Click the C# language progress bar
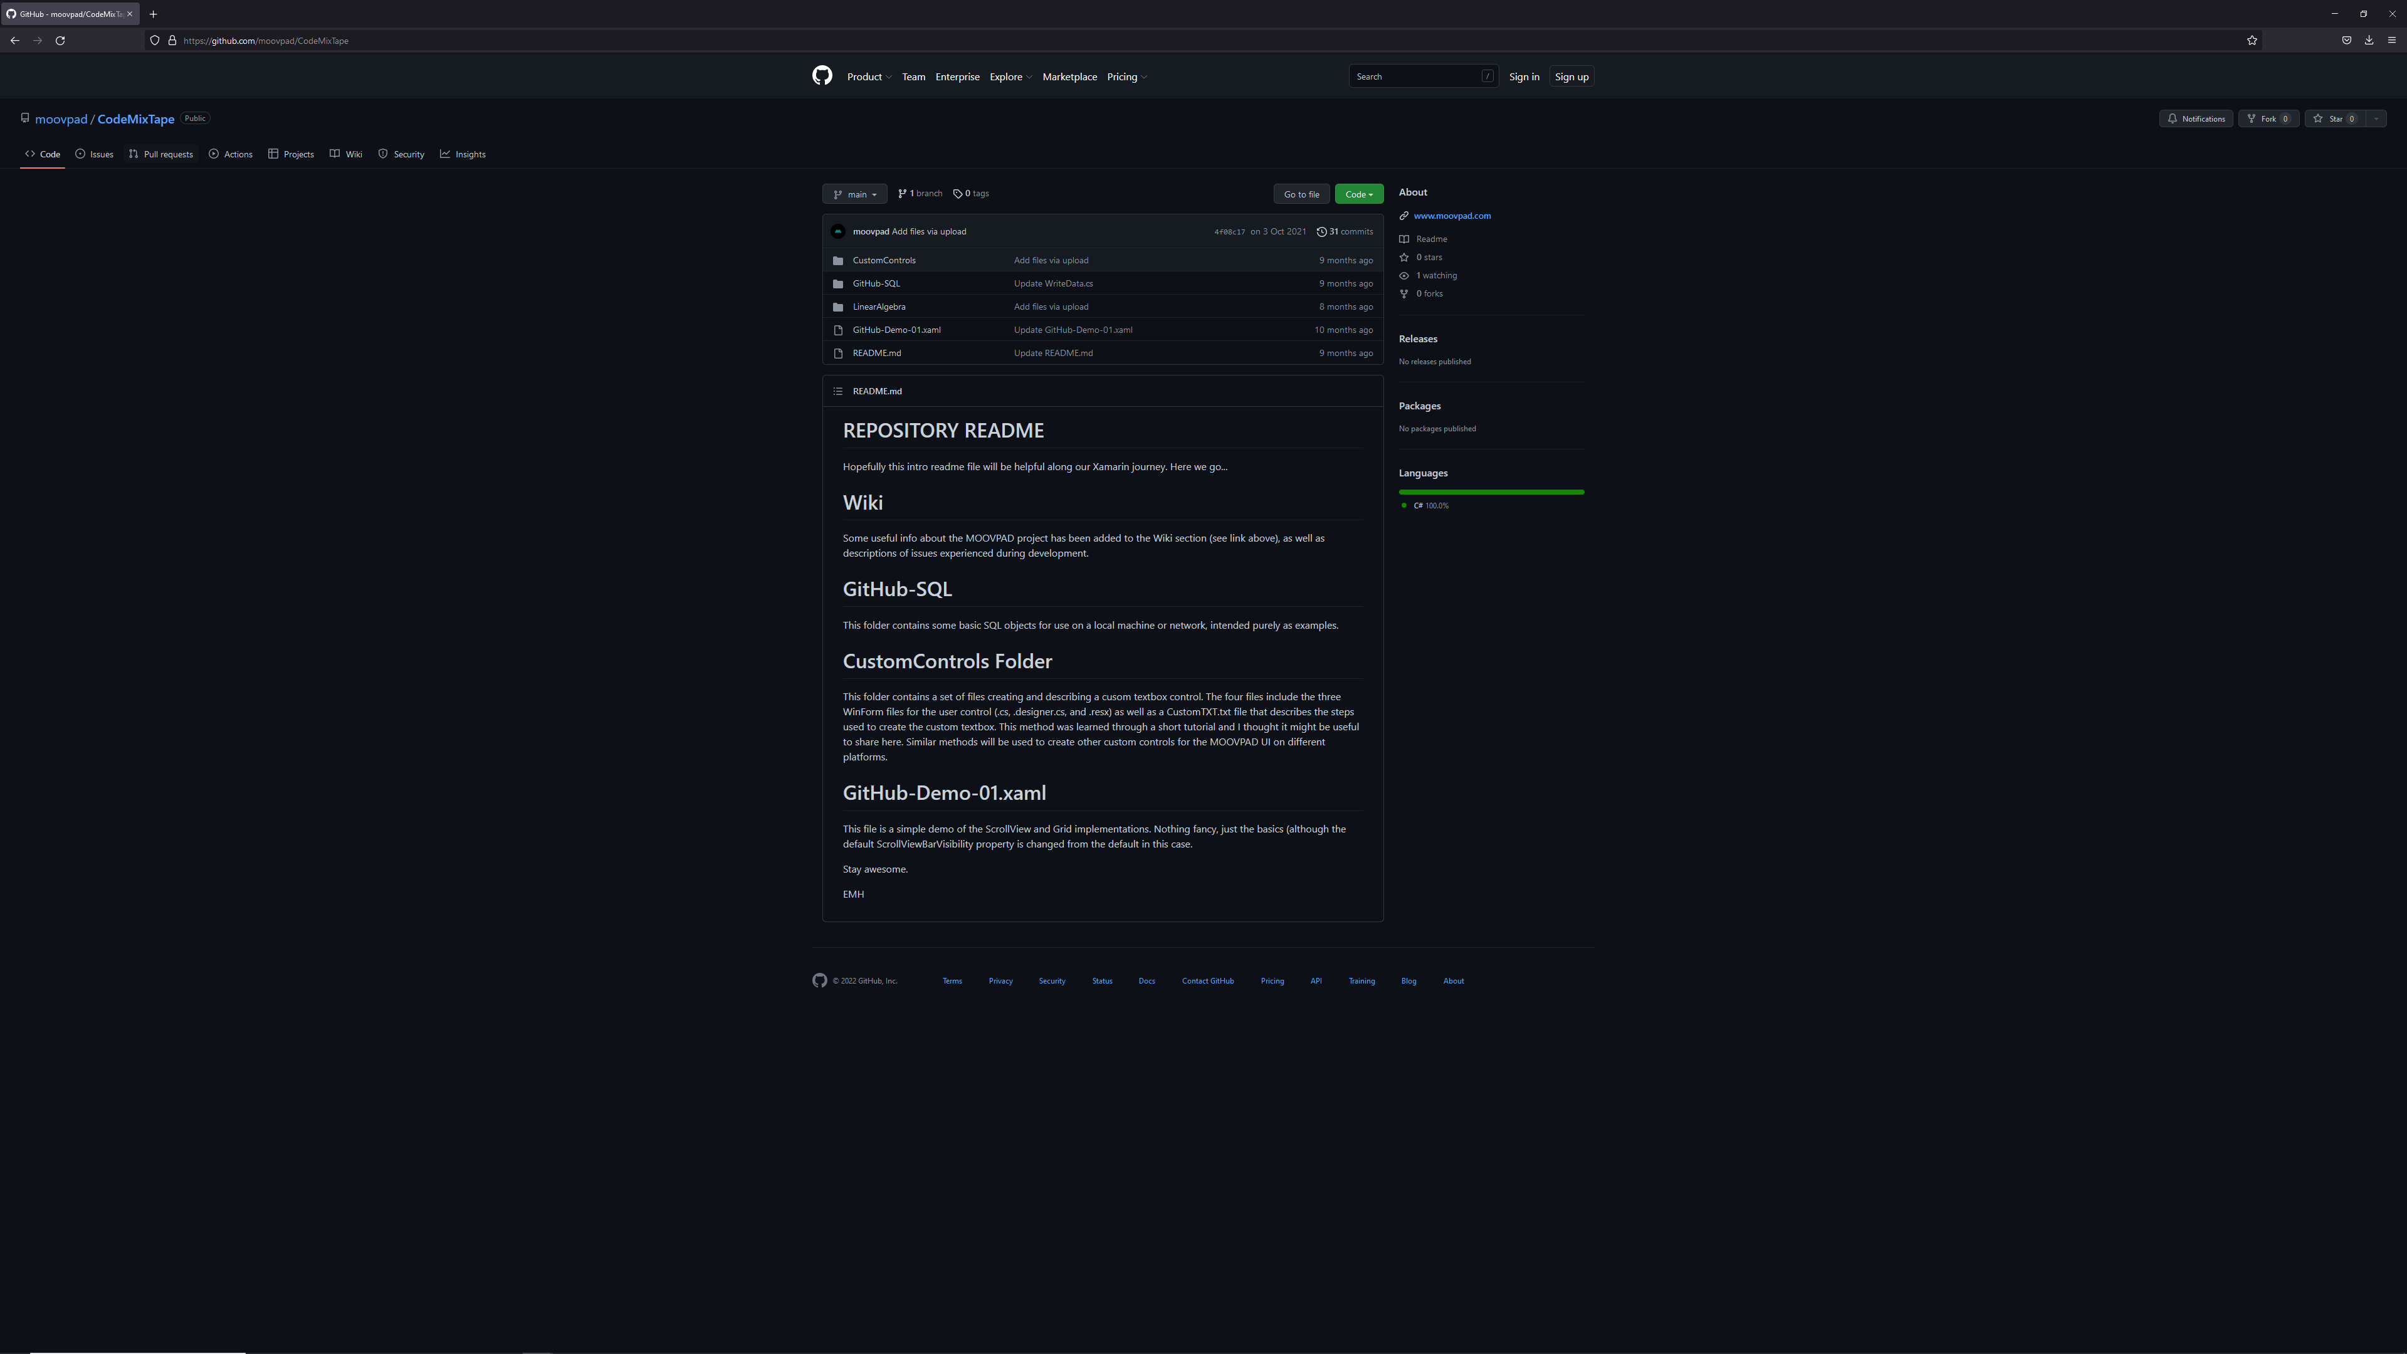2407x1354 pixels. 1491,491
